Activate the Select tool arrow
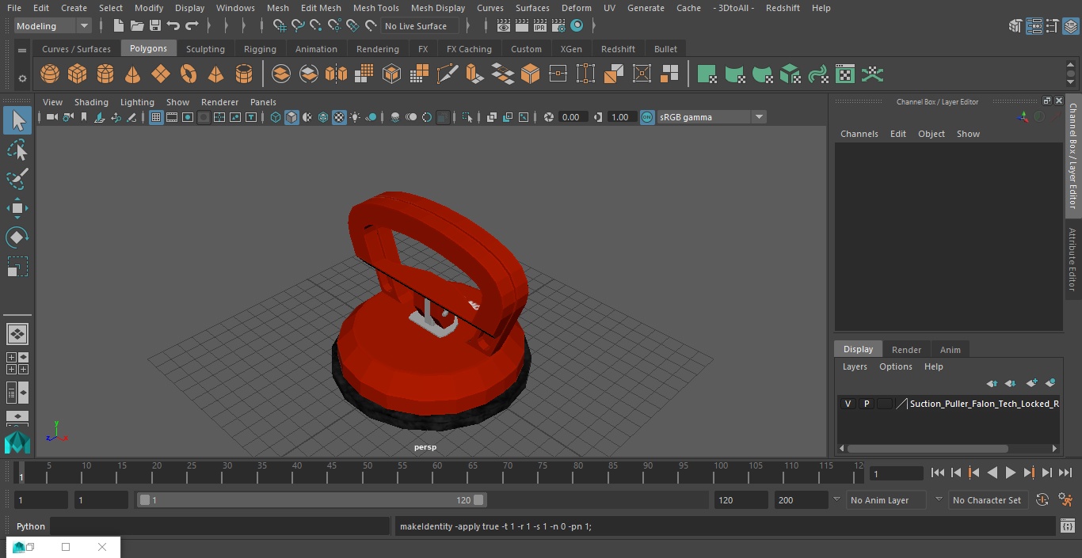The height and width of the screenshot is (558, 1082). [17, 120]
